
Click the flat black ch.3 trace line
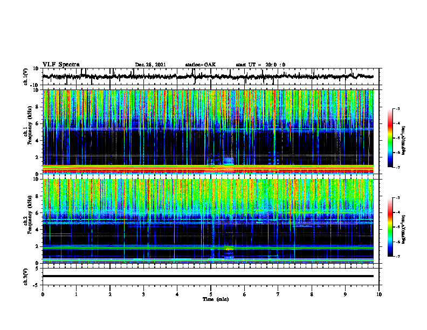[x=208, y=276]
